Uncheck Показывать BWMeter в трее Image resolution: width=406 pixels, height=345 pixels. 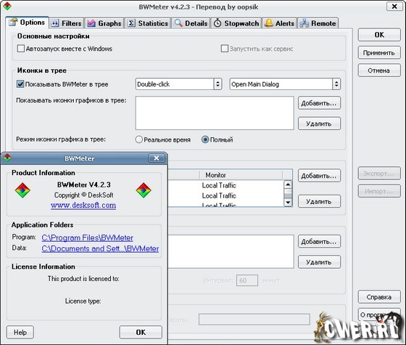[20, 84]
